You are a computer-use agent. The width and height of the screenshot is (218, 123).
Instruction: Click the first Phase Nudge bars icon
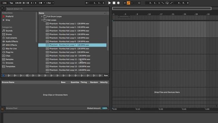point(24,3)
